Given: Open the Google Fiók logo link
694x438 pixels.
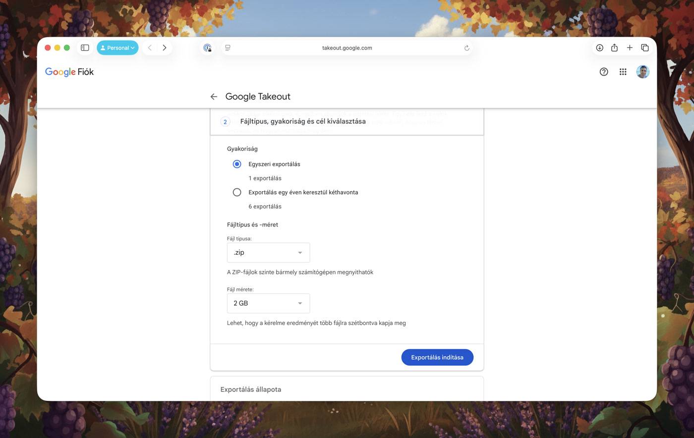Looking at the screenshot, I should [x=69, y=72].
